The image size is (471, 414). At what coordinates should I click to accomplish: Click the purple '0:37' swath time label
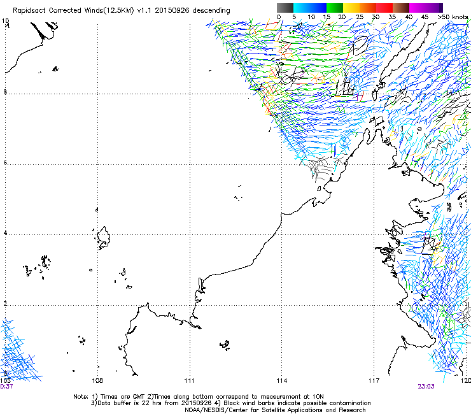[x=6, y=387]
